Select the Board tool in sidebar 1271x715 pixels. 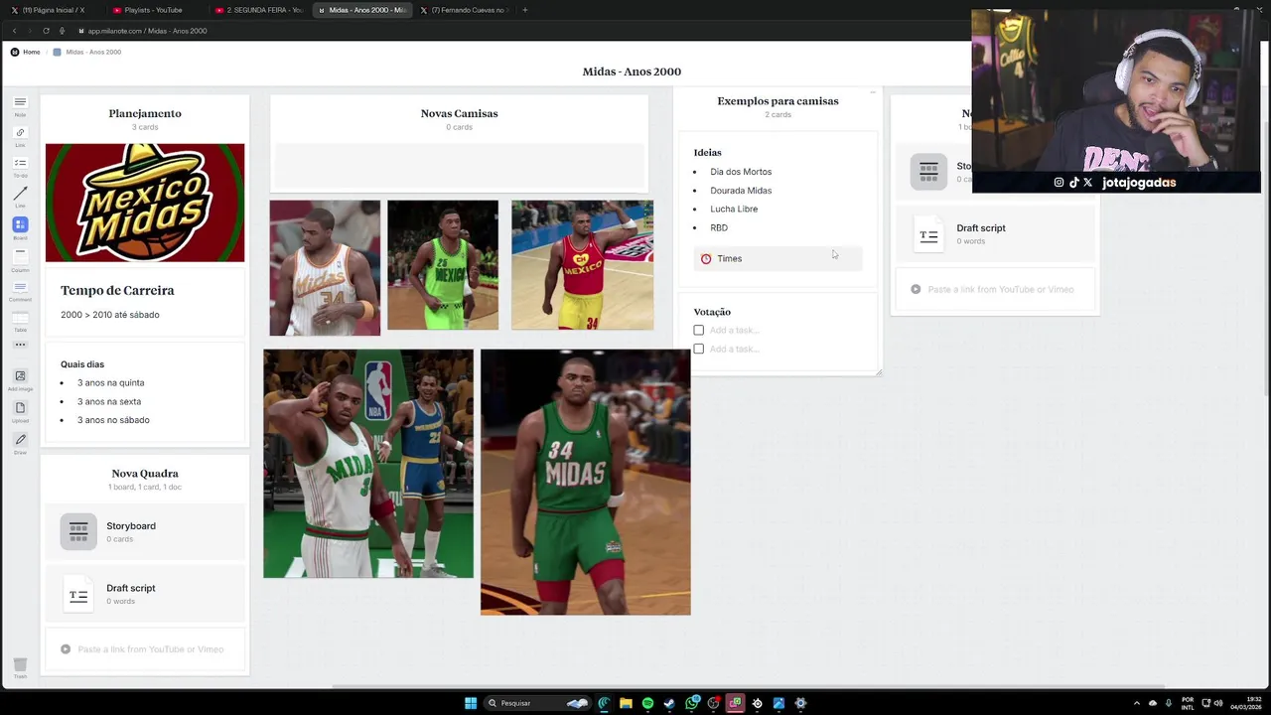point(20,227)
